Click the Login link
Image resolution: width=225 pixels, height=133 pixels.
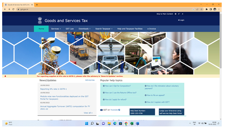coord(181,20)
